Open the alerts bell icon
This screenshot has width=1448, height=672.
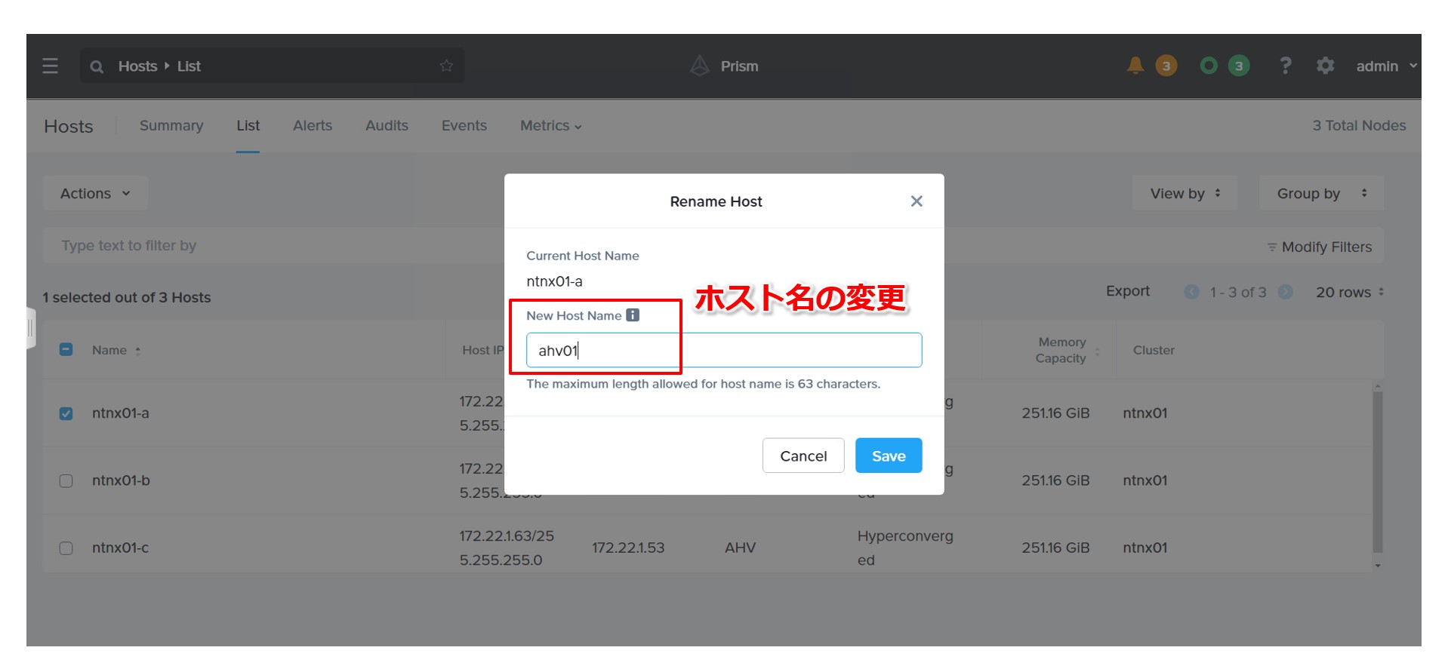point(1135,66)
